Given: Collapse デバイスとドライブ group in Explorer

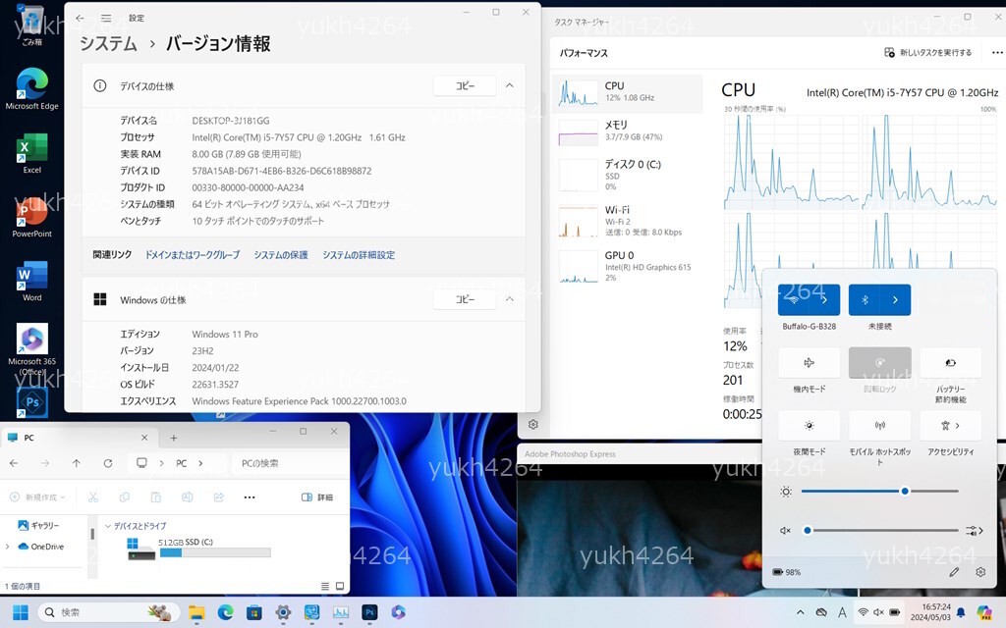Looking at the screenshot, I should tap(107, 526).
